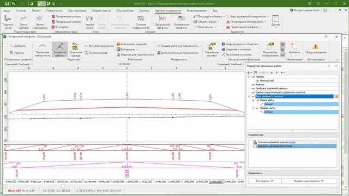Open Создать рабочую поверхность dropdown
Screen dimensions: 349x196
click(x=179, y=46)
